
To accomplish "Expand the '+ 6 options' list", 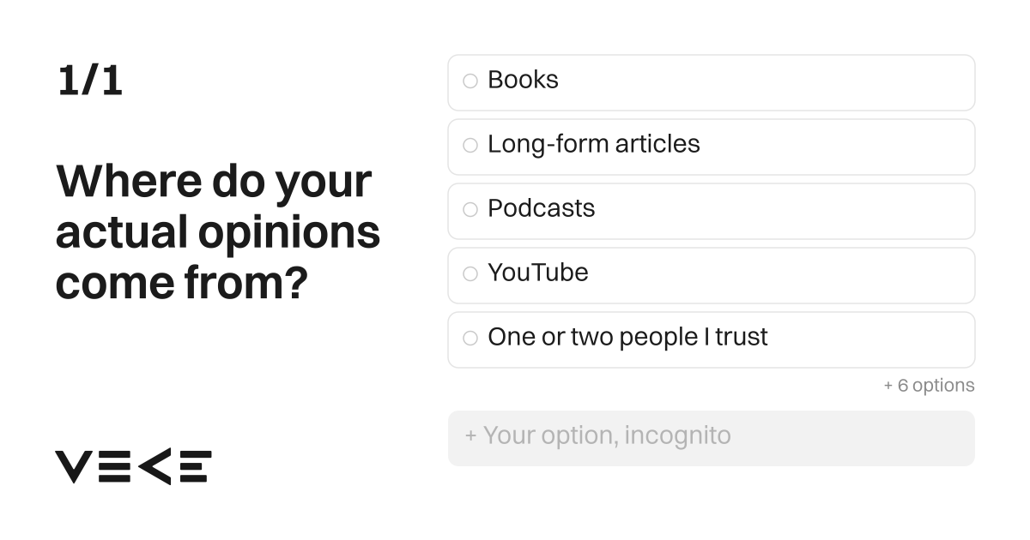I will (x=929, y=386).
